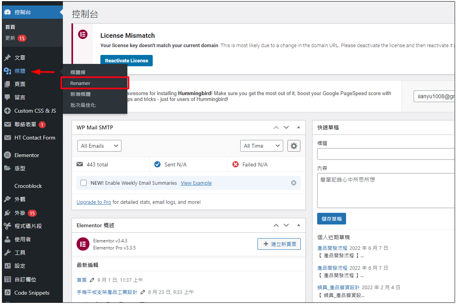Click the media icon beside 媒體
The image size is (457, 304).
7,71
